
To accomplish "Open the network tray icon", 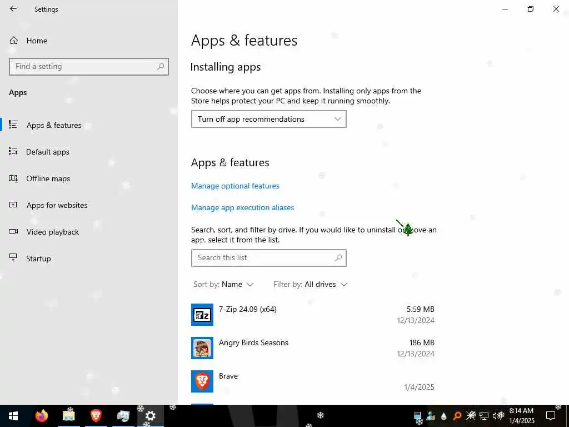I will tap(484, 416).
